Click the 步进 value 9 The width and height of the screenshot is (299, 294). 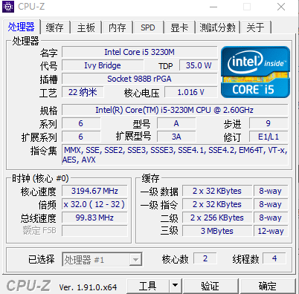pyautogui.click(x=269, y=123)
